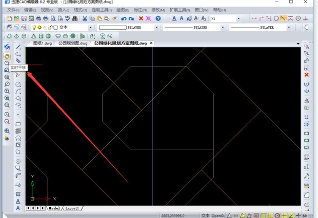The image size is (318, 218).
Task: Click the print icon in toolbar
Action: [x=46, y=18]
